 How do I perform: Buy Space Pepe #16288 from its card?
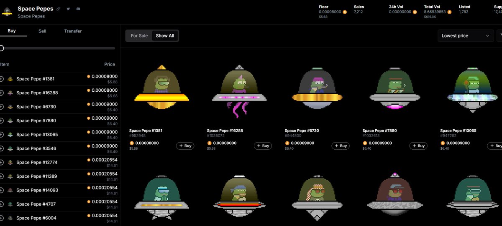[x=263, y=146]
